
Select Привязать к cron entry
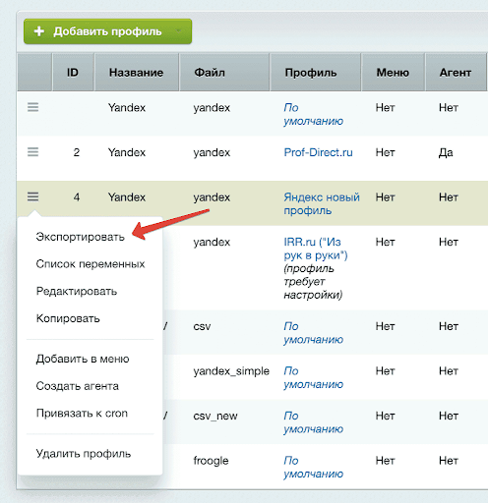(82, 414)
